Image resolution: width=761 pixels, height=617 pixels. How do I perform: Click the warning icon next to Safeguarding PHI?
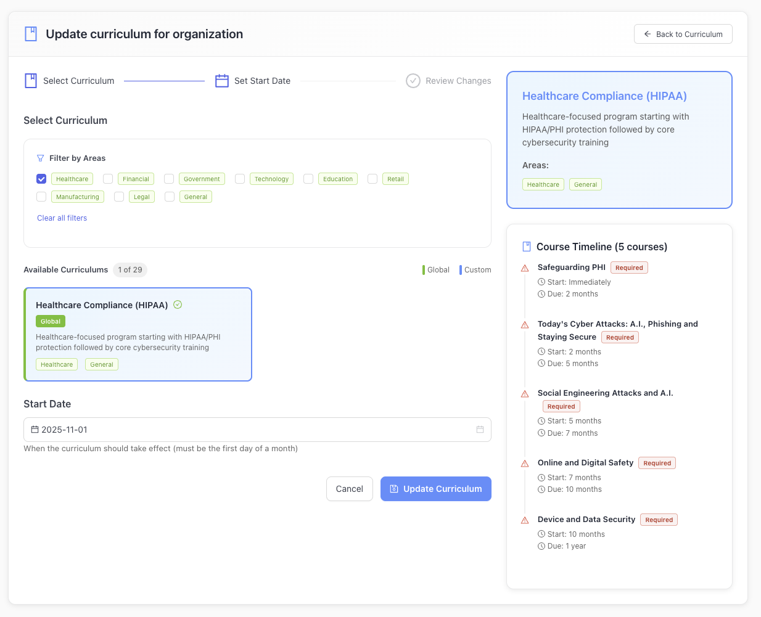coord(525,268)
